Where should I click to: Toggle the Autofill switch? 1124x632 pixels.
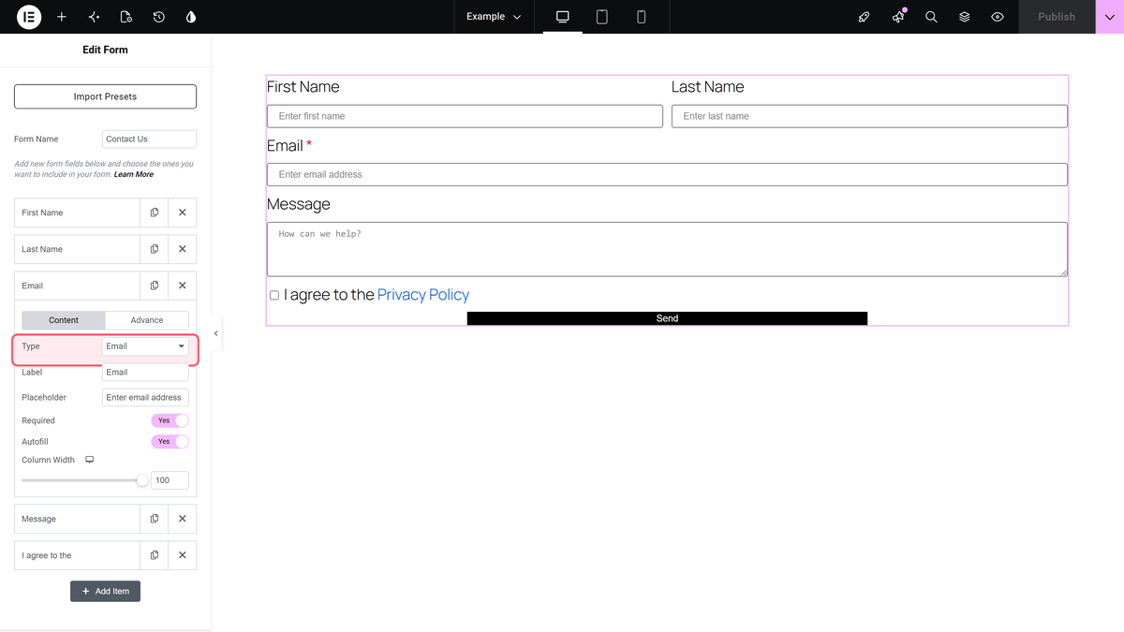[170, 441]
